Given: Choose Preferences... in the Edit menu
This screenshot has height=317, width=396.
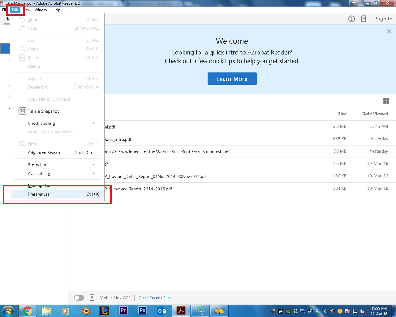Looking at the screenshot, I should click(x=57, y=194).
